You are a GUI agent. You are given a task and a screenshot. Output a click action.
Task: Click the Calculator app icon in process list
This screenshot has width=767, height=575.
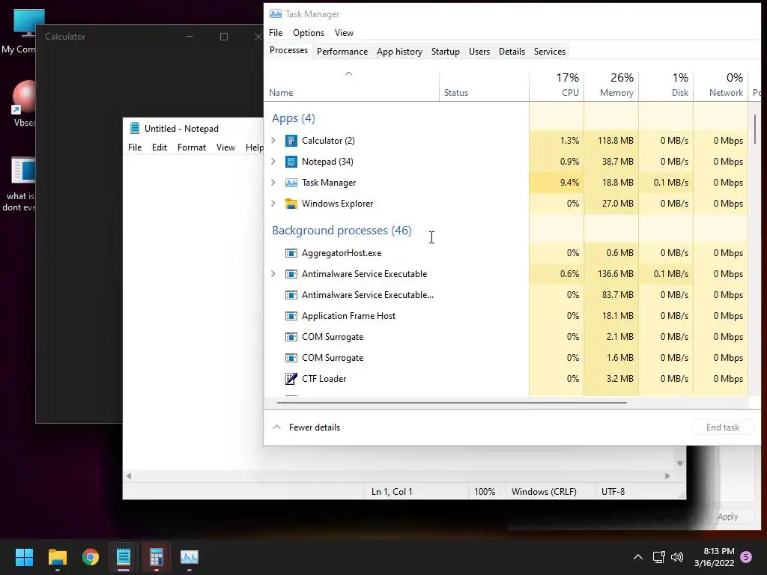pos(291,141)
